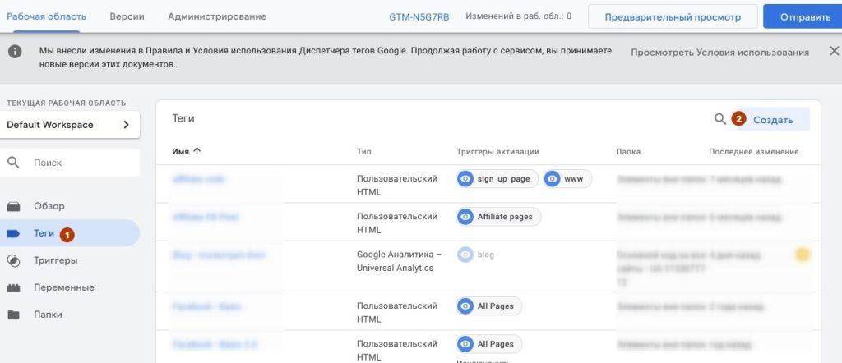This screenshot has height=363, width=842.
Task: Click the info icon in the notification banner
Action: (15, 52)
